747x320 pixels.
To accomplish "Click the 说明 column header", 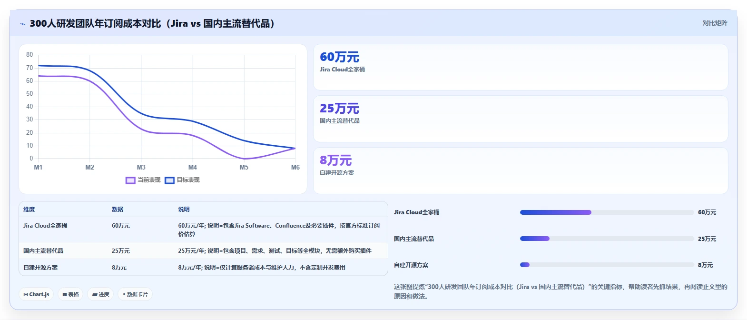I will [184, 210].
